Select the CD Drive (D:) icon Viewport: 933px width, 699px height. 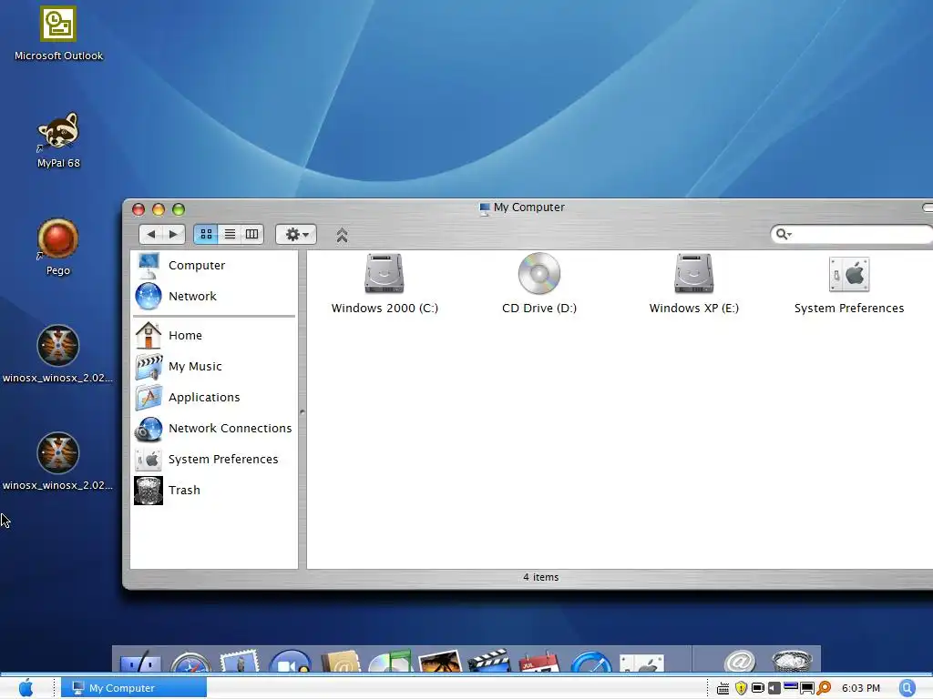point(539,284)
